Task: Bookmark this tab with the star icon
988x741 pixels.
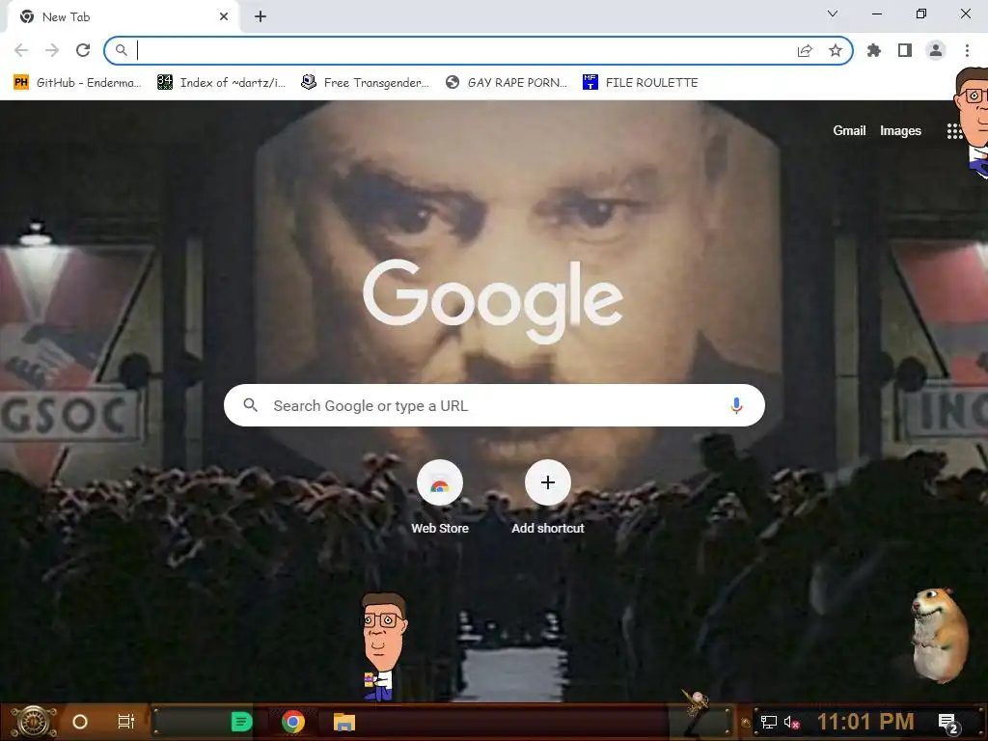Action: click(x=836, y=50)
